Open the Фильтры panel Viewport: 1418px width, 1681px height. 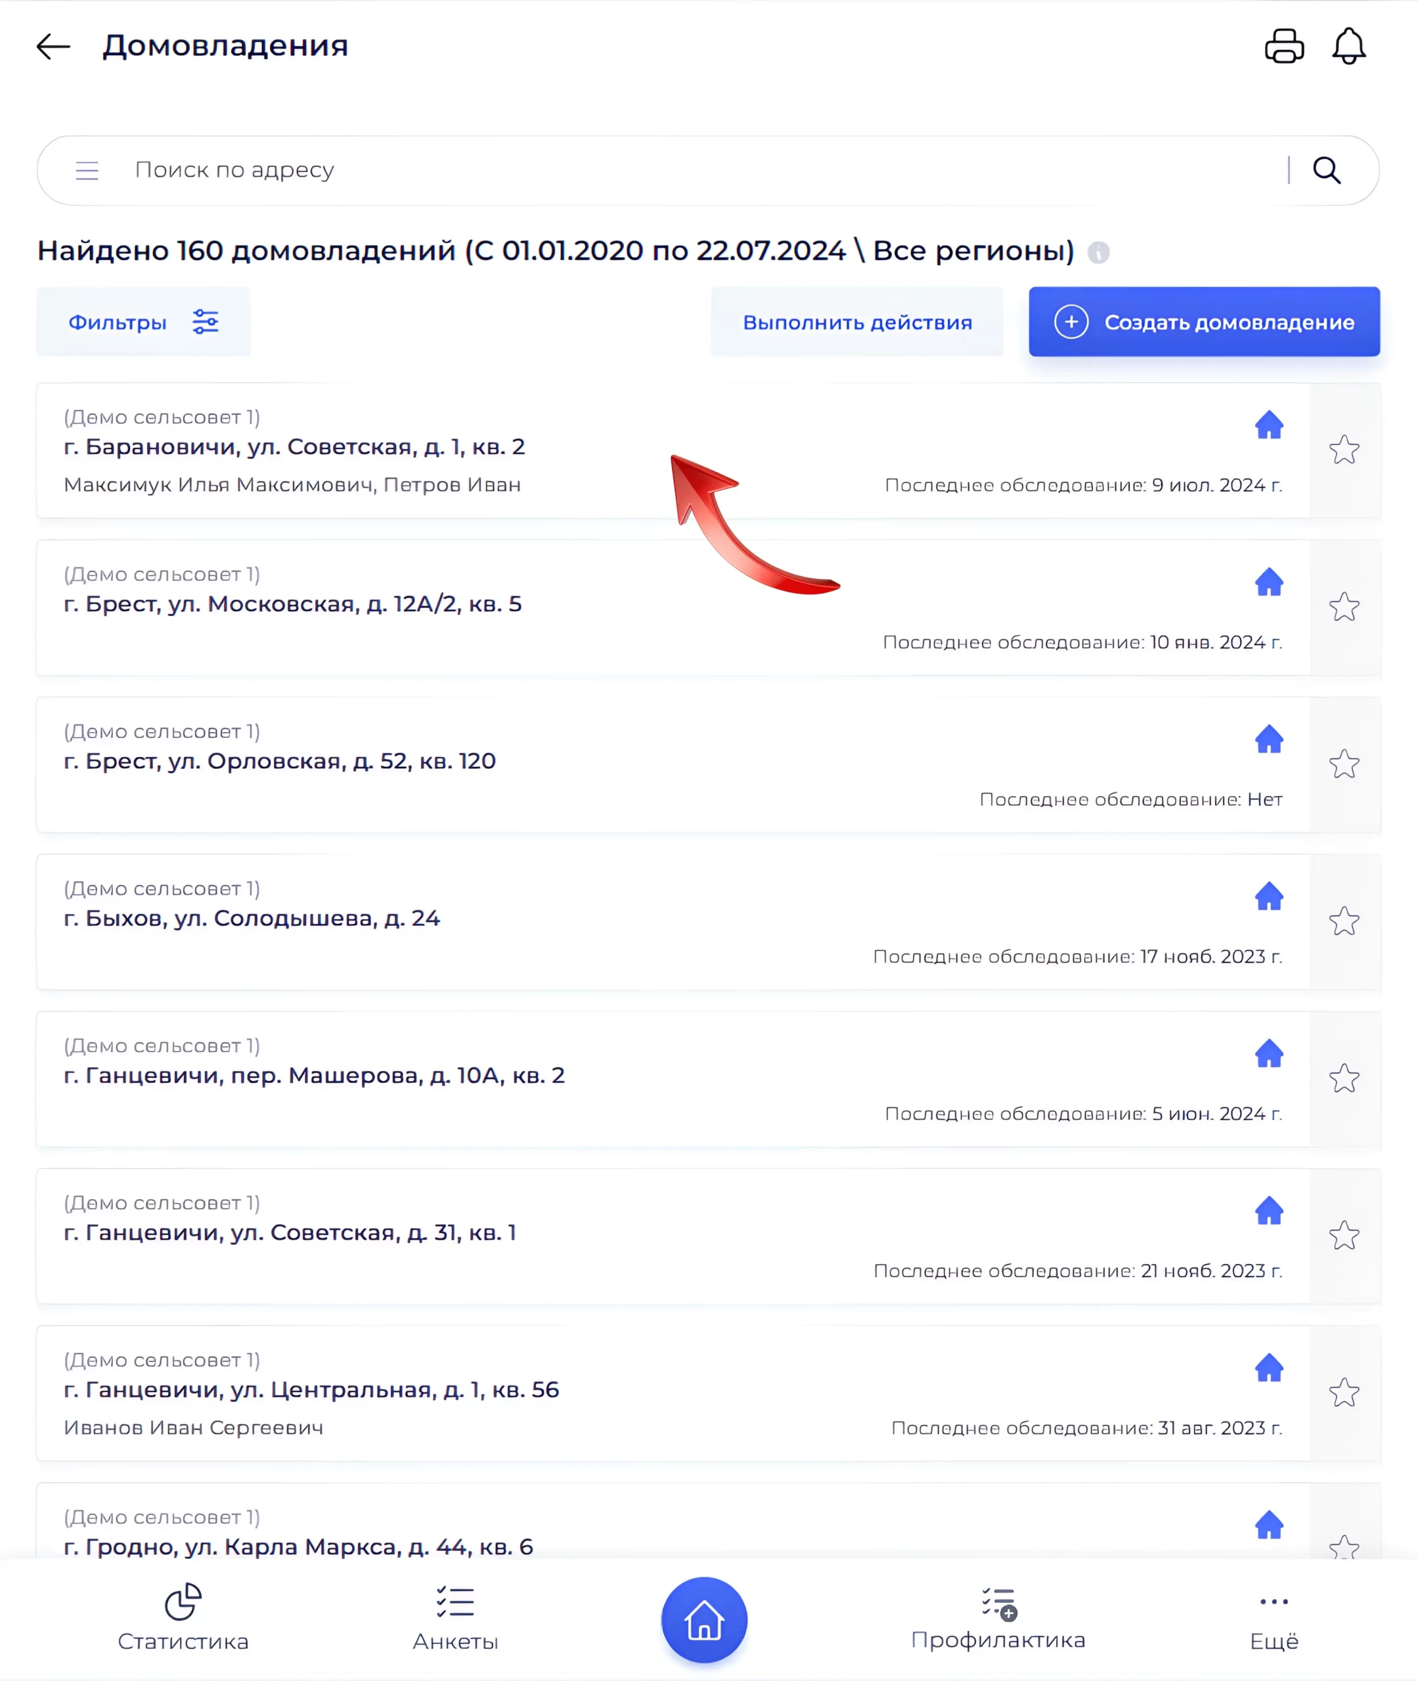[x=143, y=322]
